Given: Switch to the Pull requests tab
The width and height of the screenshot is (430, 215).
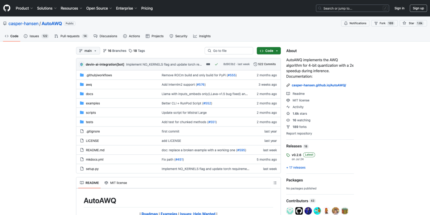Looking at the screenshot, I should (70, 36).
